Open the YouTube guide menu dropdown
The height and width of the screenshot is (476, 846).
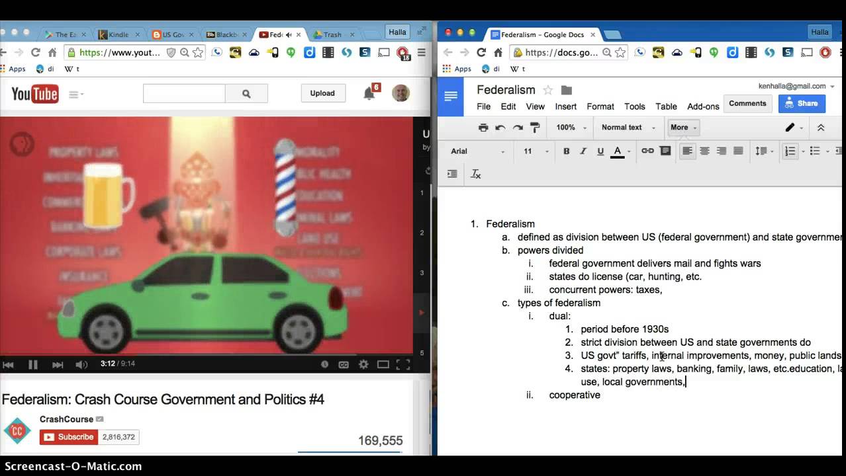pos(76,94)
